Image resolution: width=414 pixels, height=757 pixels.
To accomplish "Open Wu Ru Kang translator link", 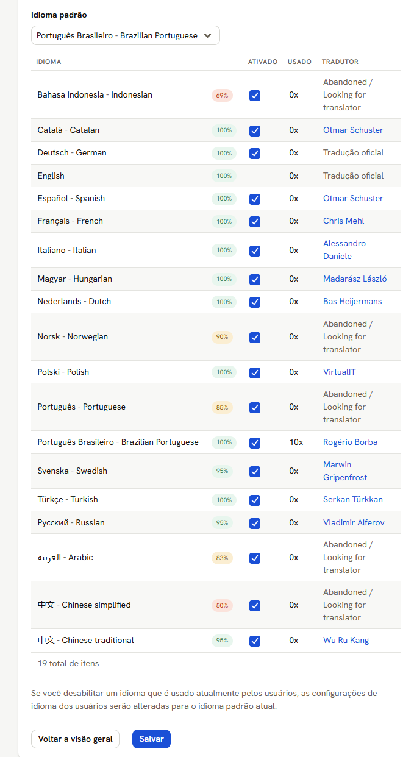I will click(346, 640).
